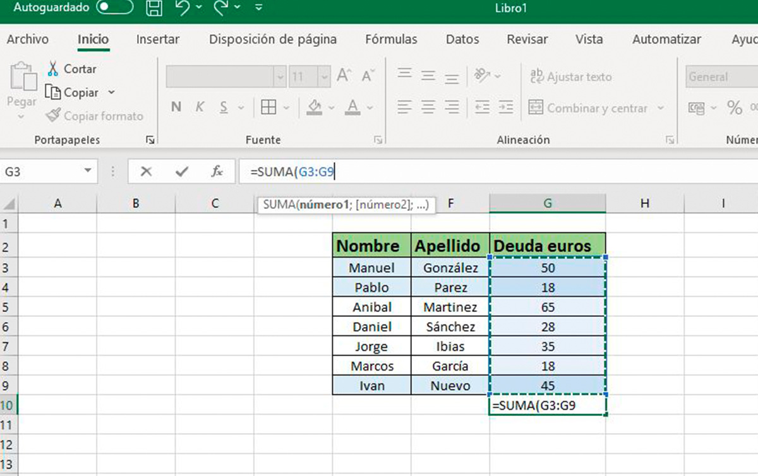This screenshot has height=476, width=758.
Task: Click Ajustar texto button
Action: pyautogui.click(x=570, y=76)
